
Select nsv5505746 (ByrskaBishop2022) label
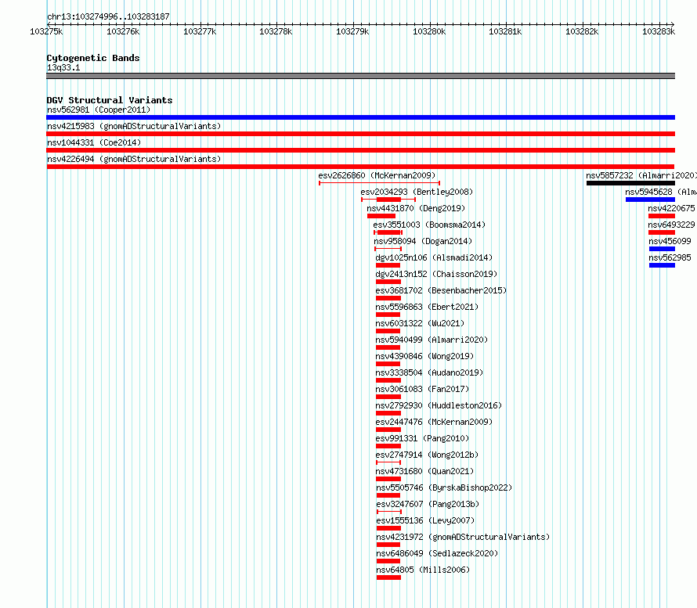tap(444, 487)
